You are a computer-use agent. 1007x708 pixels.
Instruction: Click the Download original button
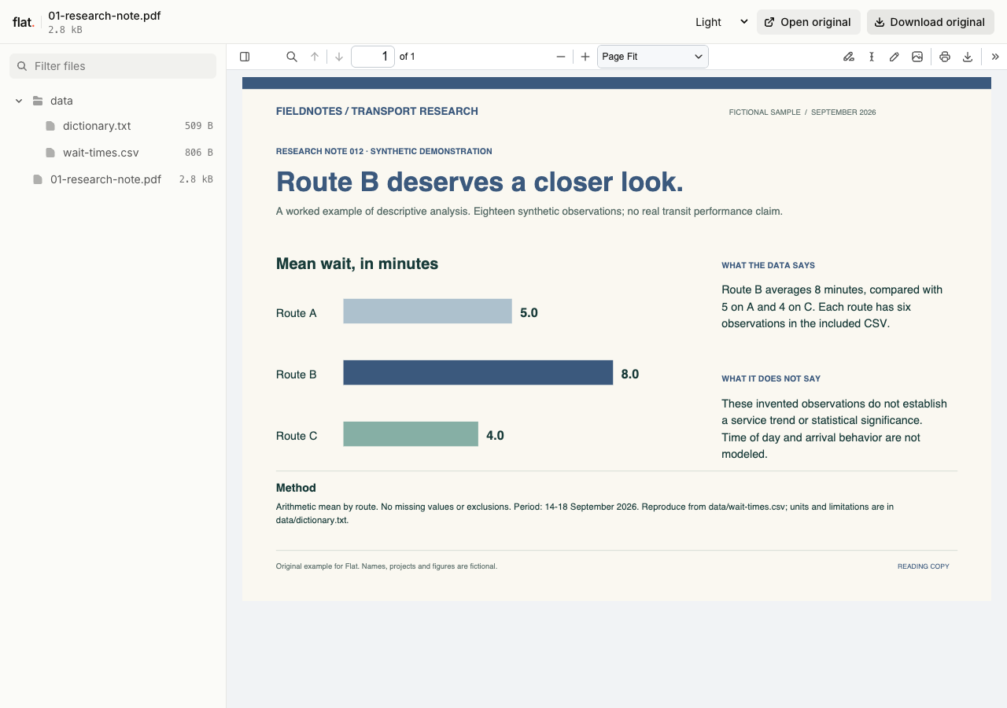point(931,22)
